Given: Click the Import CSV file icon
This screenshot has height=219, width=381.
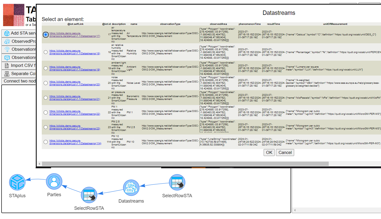Looking at the screenshot, I should (7, 66).
